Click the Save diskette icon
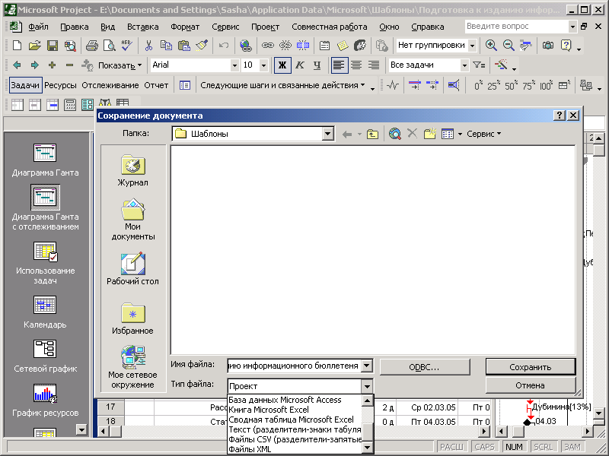Screen dimensions: 609x456 (53, 46)
